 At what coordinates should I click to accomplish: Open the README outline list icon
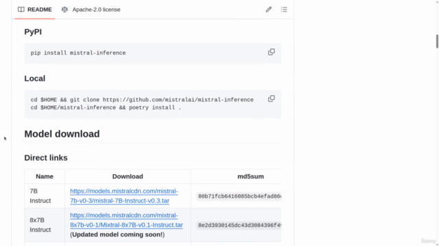tap(284, 10)
